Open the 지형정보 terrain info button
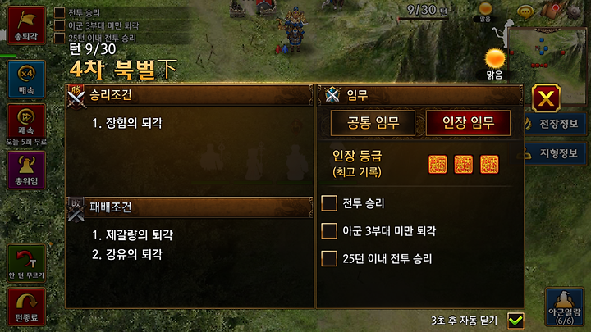The width and height of the screenshot is (591, 332). pos(555,153)
